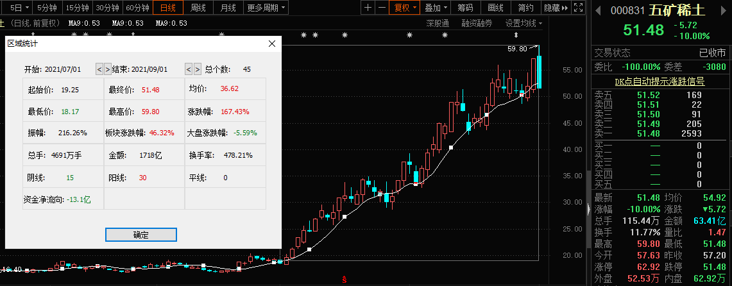Screen dimensions: 732x286
Task: Switch to the 周线 weekly tab
Action: coord(199,8)
